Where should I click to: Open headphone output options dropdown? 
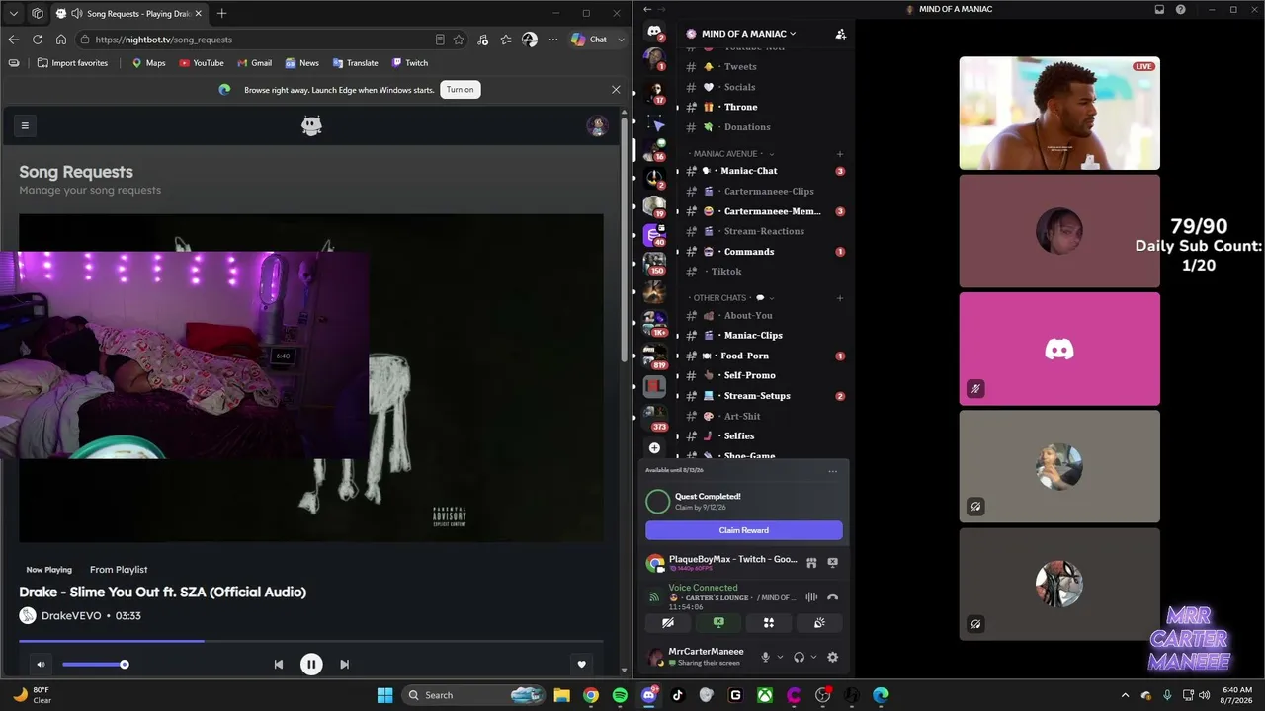pos(813,657)
